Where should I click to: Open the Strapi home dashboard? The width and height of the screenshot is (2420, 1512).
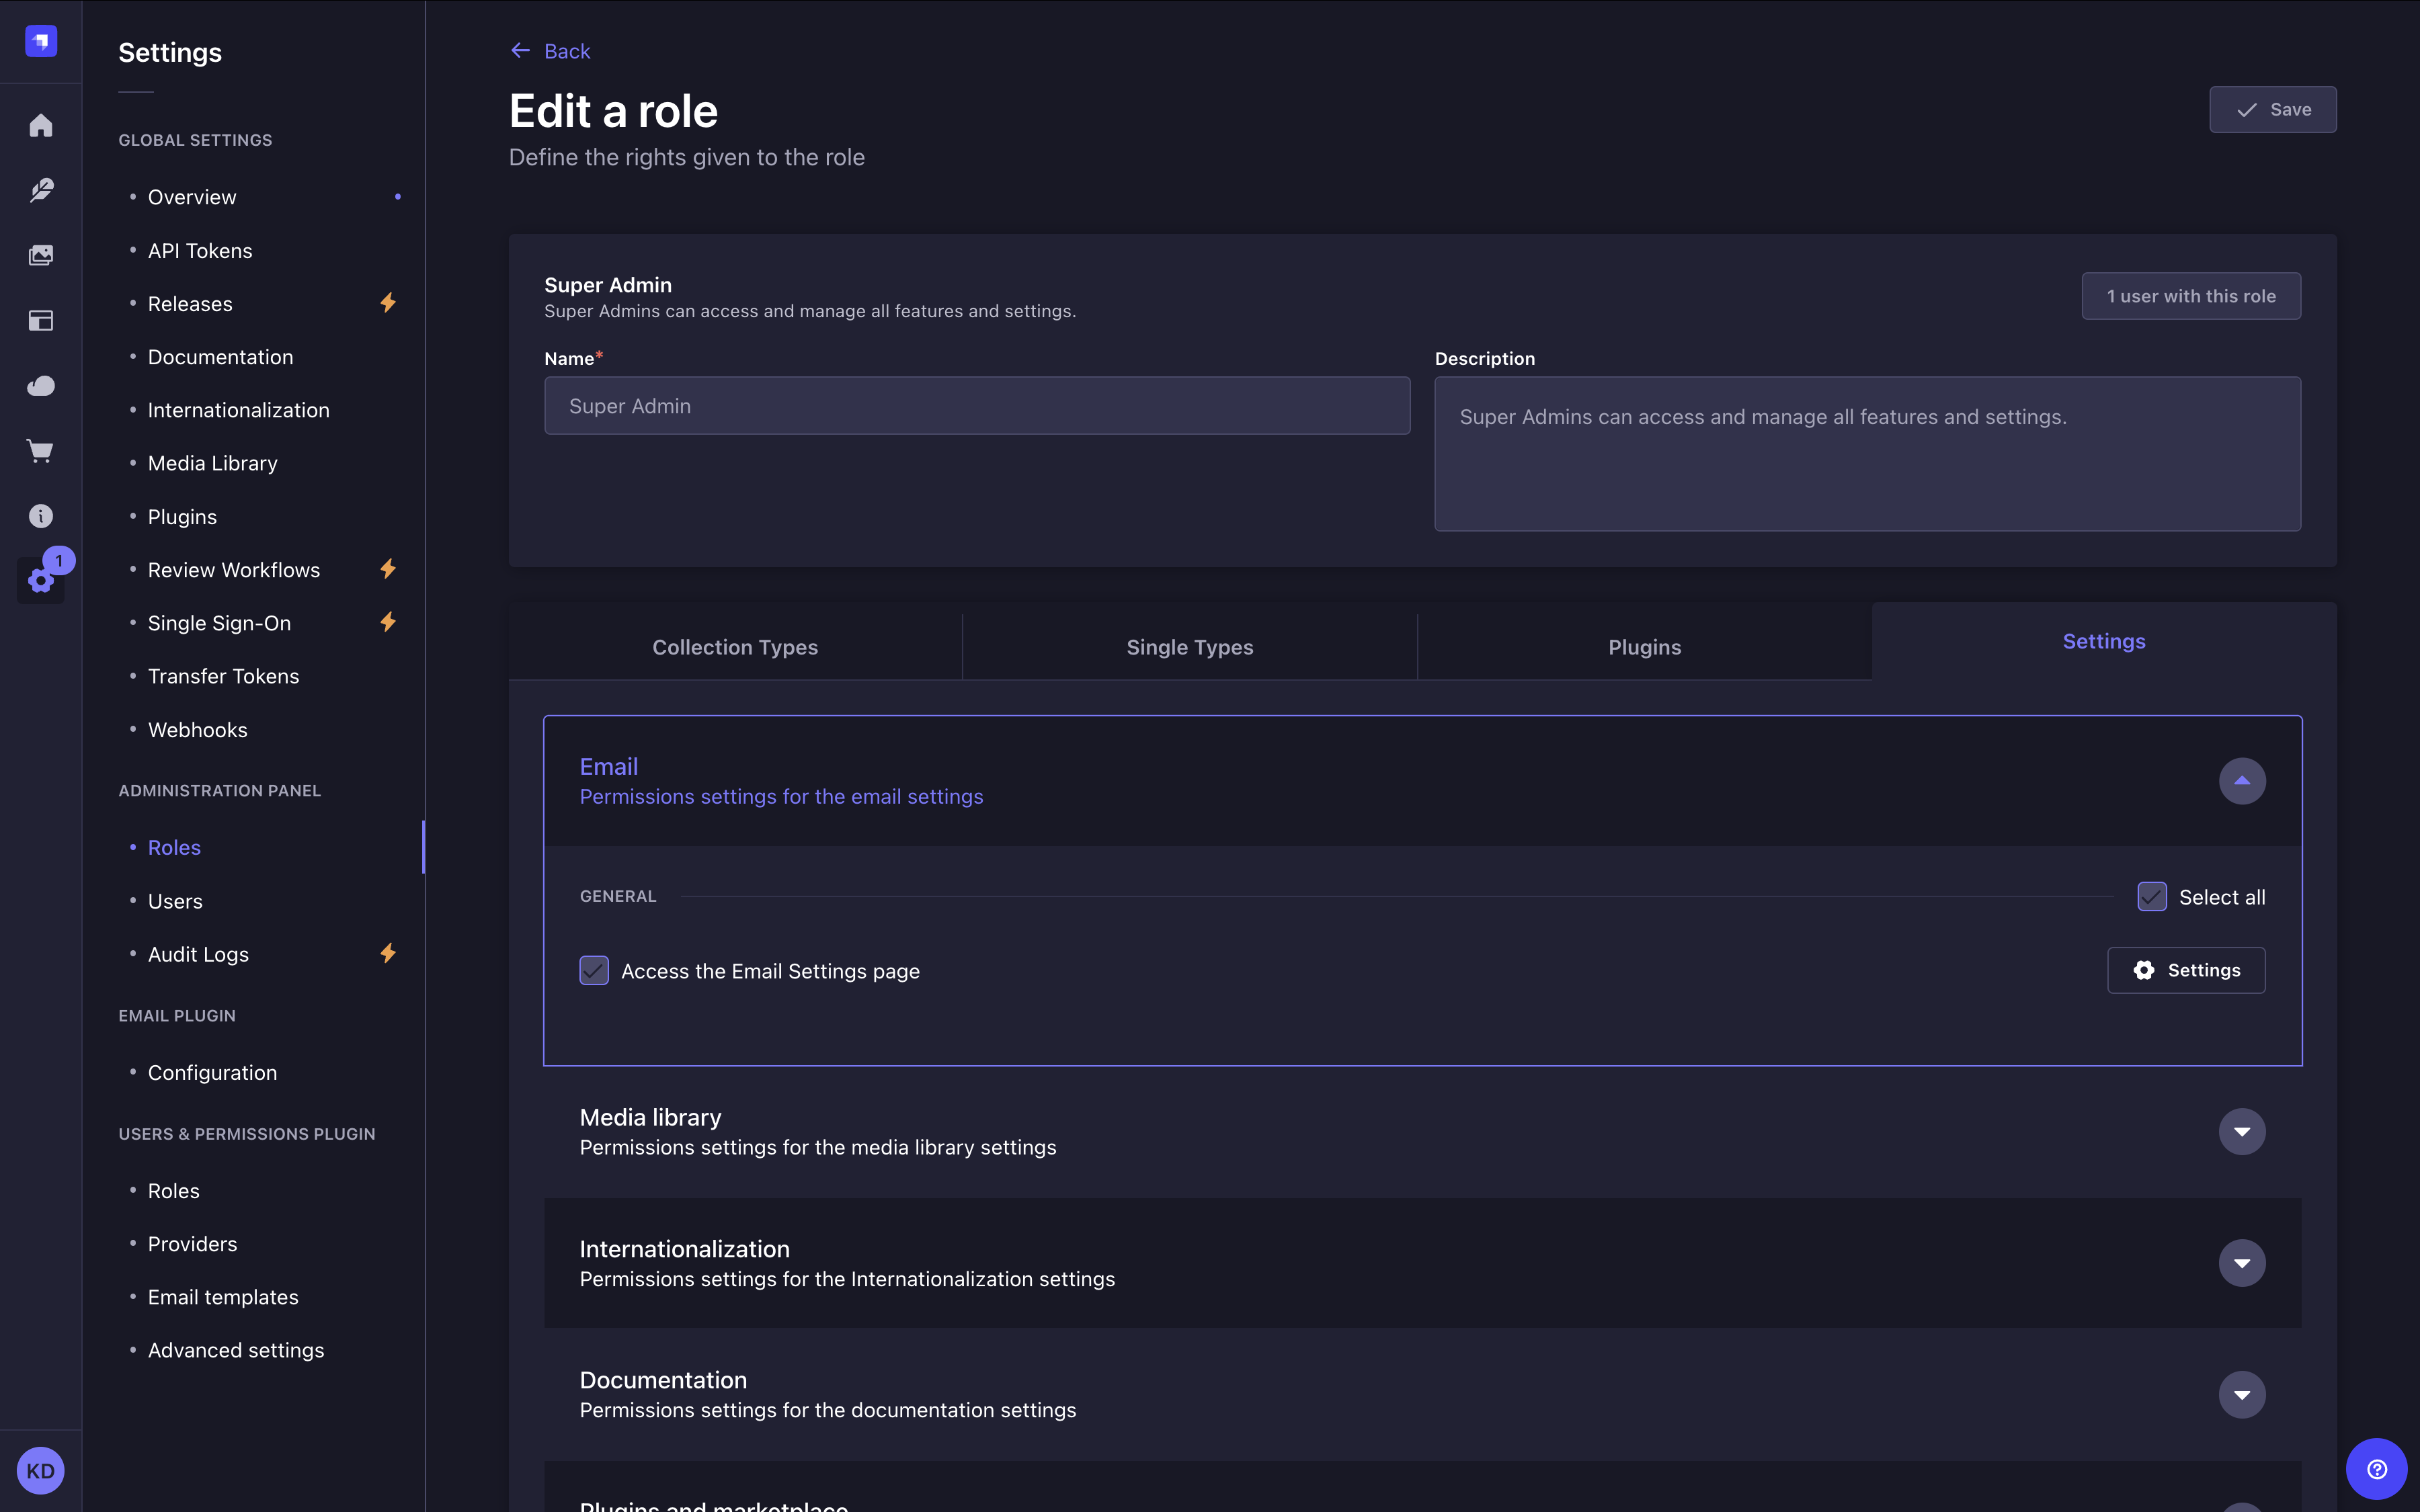pos(40,124)
